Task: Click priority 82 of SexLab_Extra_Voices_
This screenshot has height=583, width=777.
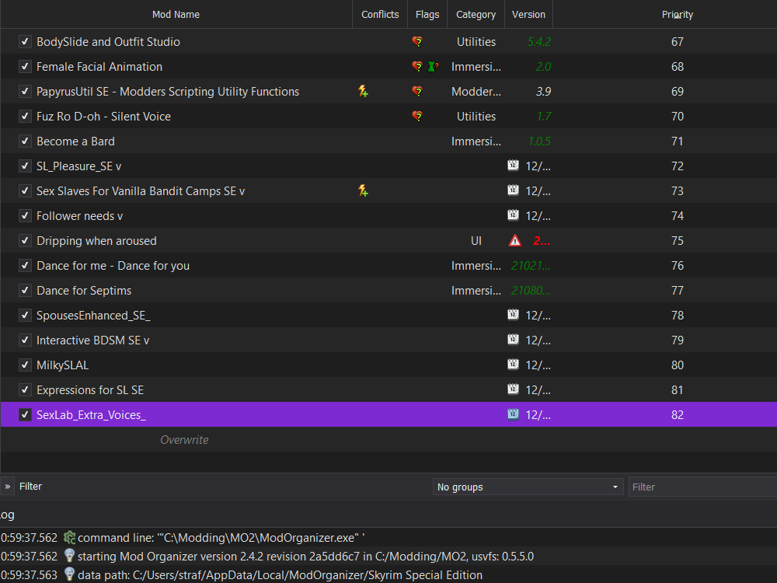Action: pos(678,414)
